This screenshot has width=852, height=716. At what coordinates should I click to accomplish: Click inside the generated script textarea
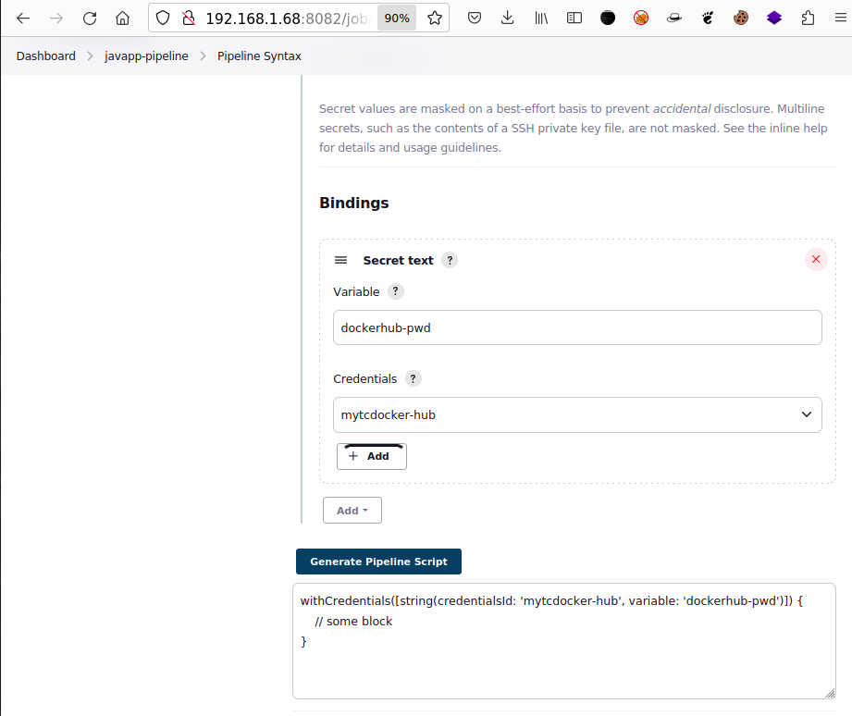[564, 641]
